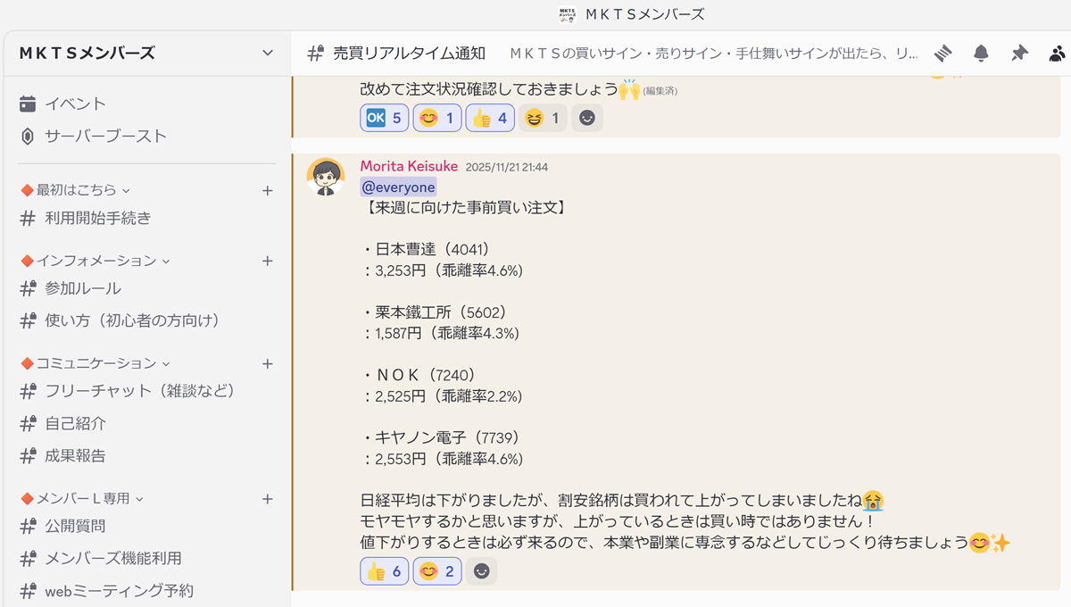
Task: Toggle thumbs up reaction with count 6
Action: click(385, 571)
